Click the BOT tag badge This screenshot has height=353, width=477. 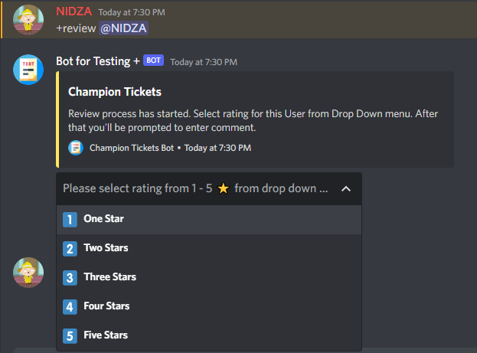tap(154, 60)
